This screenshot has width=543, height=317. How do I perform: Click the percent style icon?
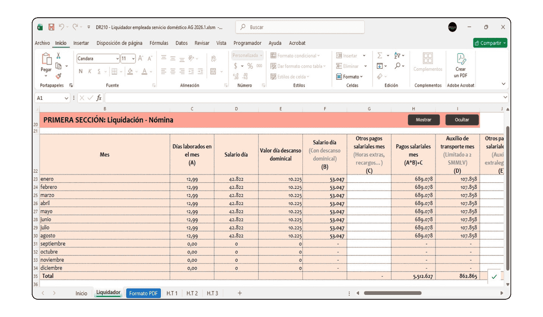(250, 66)
